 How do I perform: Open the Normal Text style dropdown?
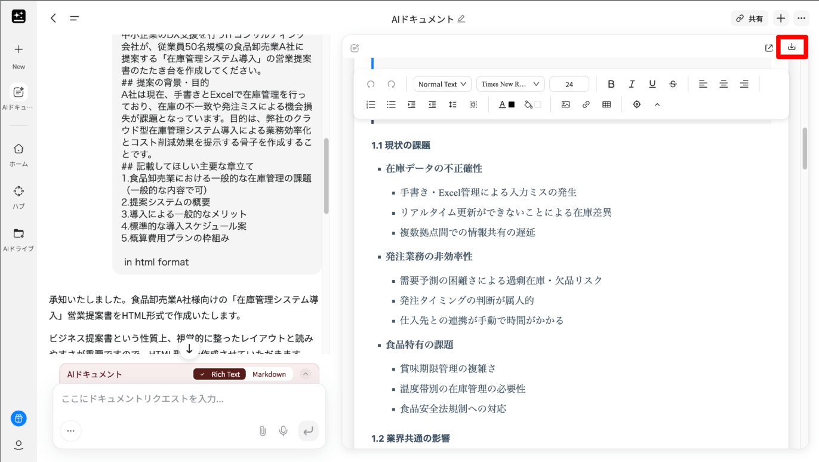442,84
